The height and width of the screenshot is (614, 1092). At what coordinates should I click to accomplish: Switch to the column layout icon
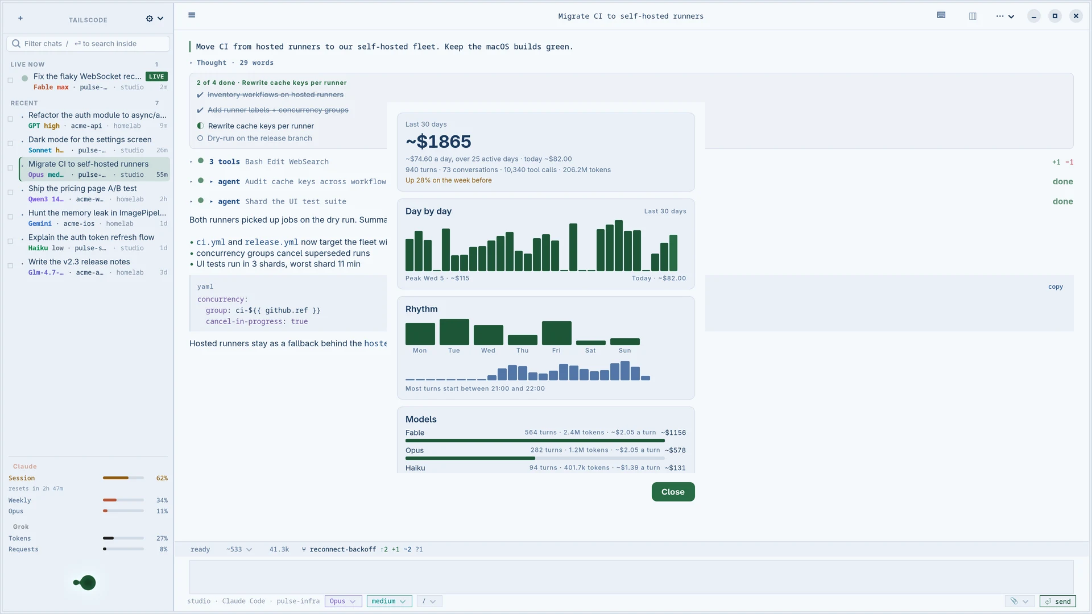coord(973,16)
